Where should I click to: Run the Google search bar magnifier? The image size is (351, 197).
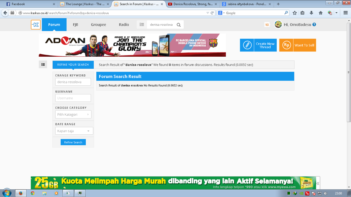pyautogui.click(x=286, y=13)
